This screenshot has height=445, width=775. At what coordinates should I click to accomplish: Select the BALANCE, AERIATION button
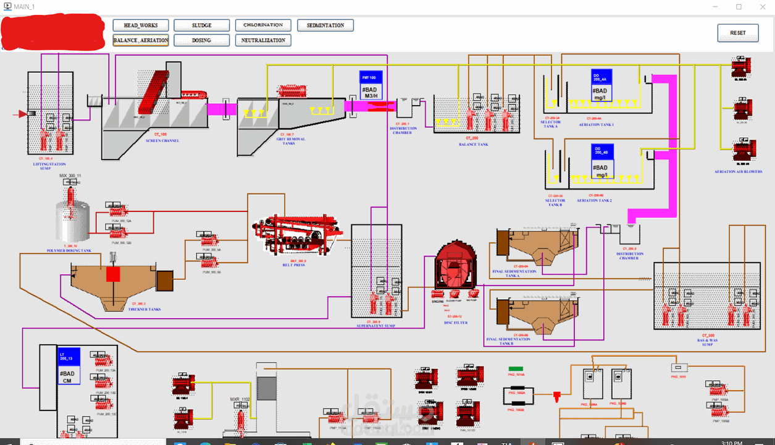pos(140,40)
